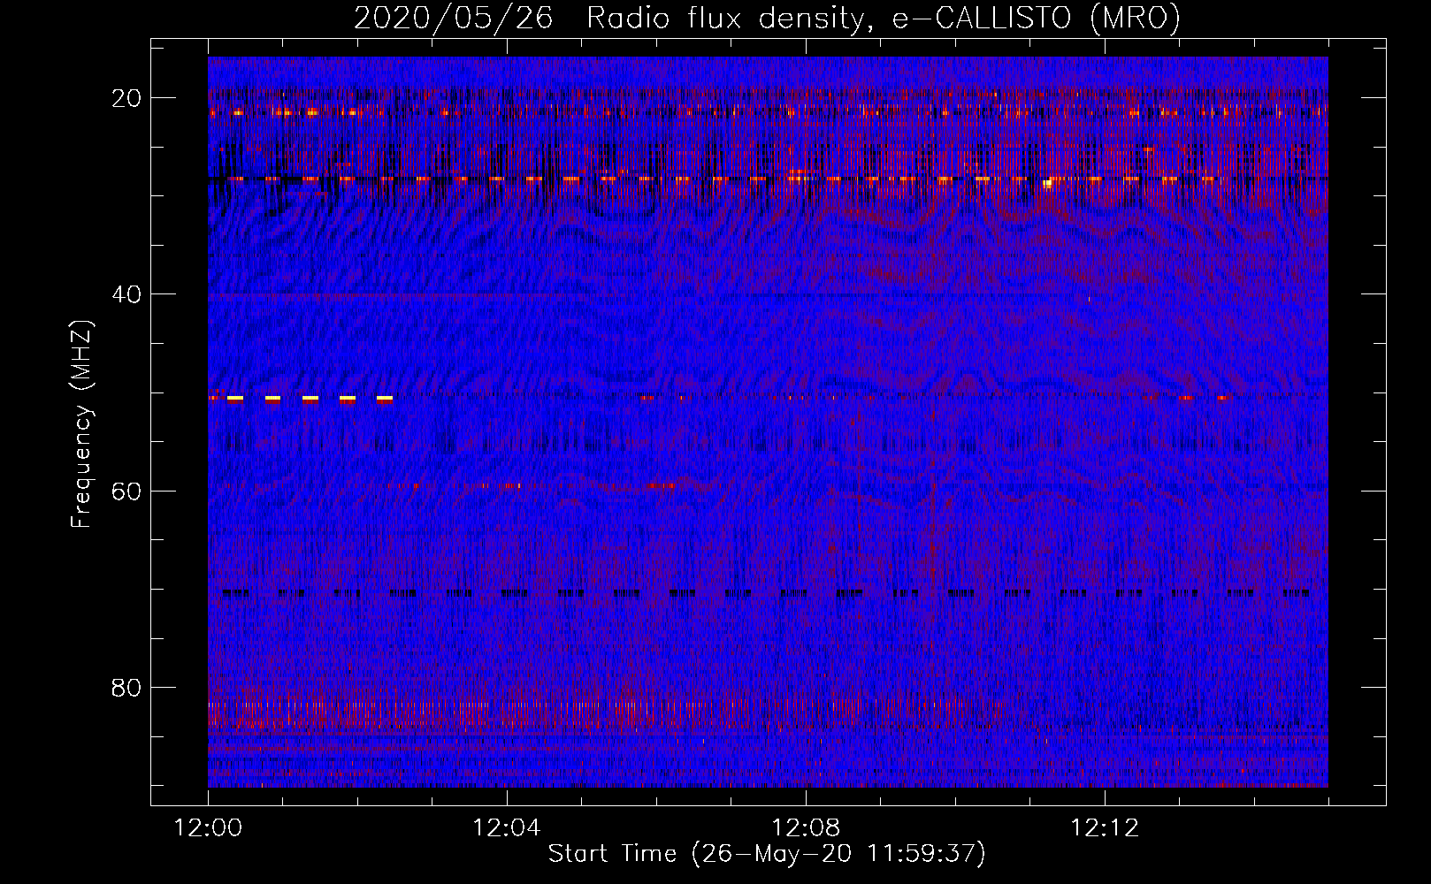
Task: Click the 12:04 time tick label
Action: [x=507, y=828]
